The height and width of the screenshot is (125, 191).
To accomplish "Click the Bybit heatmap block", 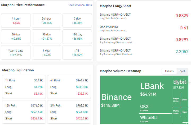I will click(x=180, y=84).
